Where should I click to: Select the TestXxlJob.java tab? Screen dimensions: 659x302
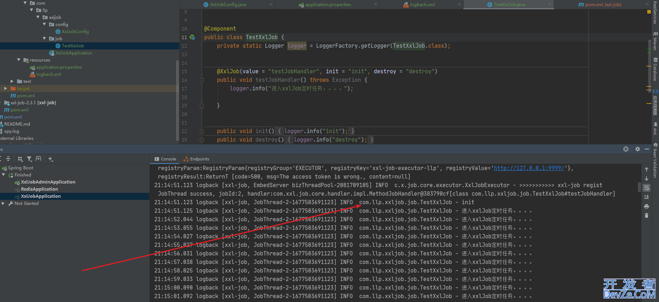(x=509, y=4)
